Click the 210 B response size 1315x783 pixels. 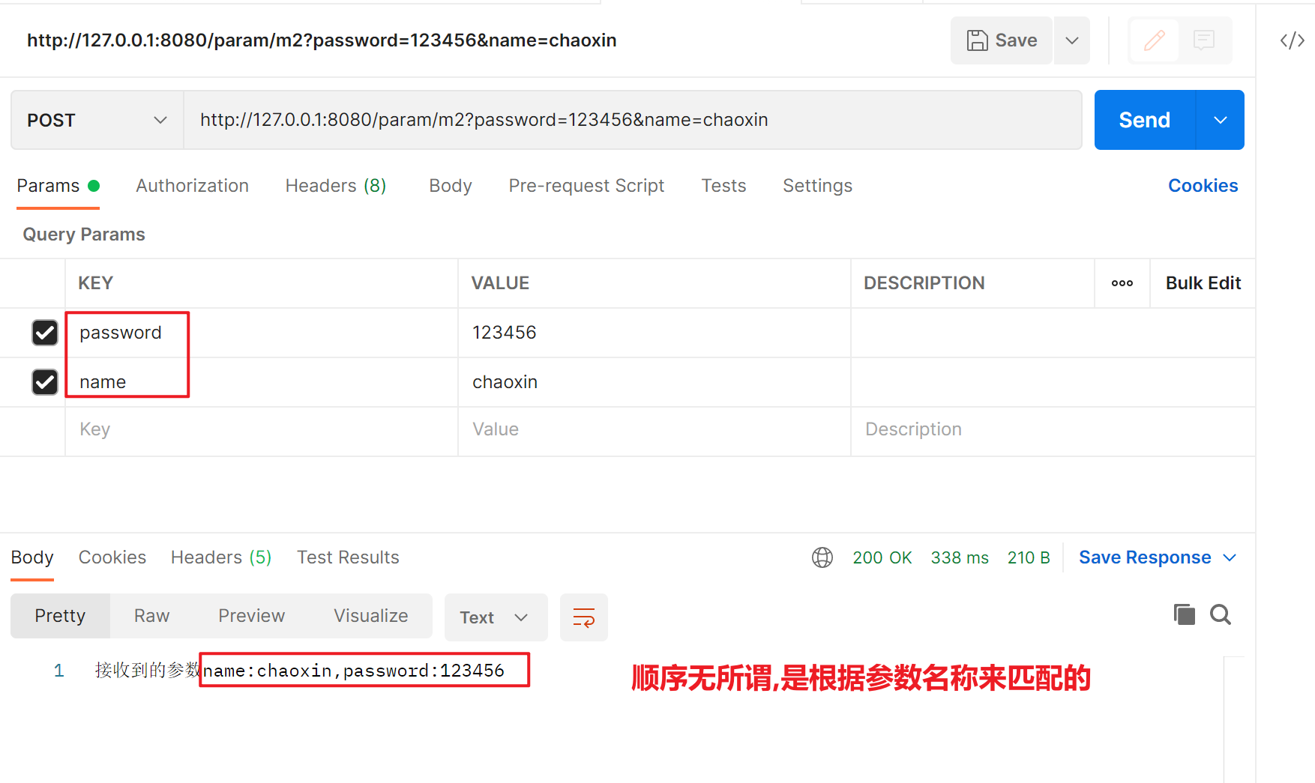click(1029, 557)
